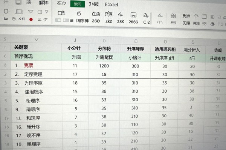Select the cell "110" in row "16."
The width and height of the screenshot is (226, 150).
click(x=134, y=124)
